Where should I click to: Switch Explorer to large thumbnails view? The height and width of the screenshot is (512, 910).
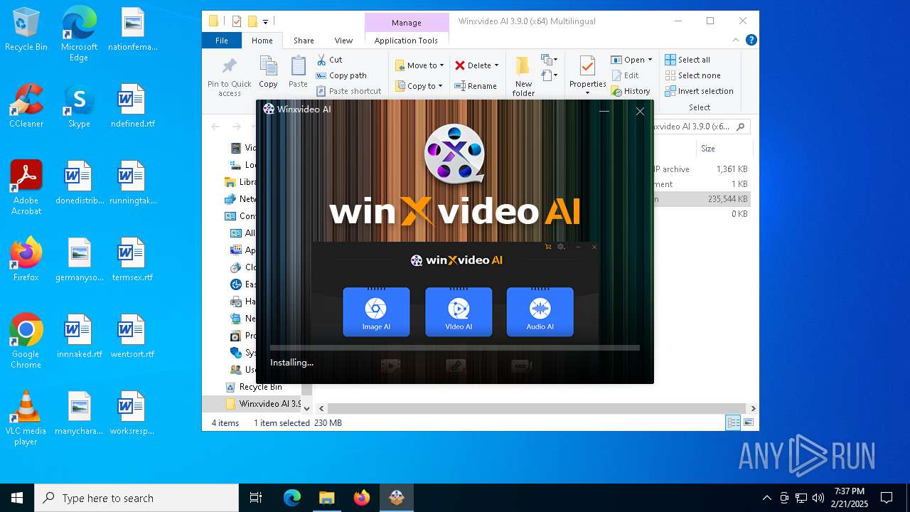(748, 422)
